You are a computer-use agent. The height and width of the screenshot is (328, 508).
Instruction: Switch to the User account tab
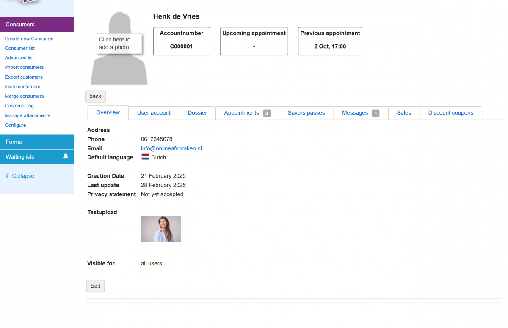pos(154,113)
